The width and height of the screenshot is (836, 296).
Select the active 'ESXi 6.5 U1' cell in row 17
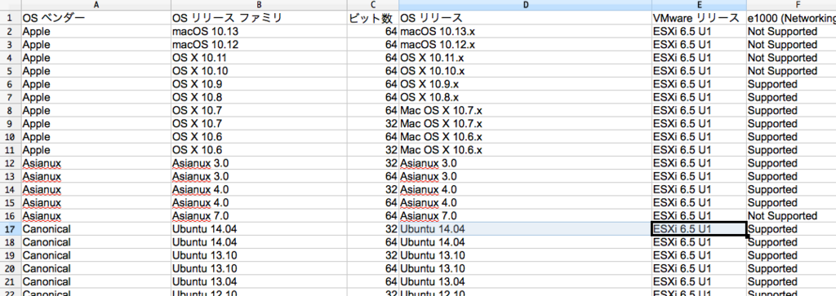pyautogui.click(x=699, y=229)
